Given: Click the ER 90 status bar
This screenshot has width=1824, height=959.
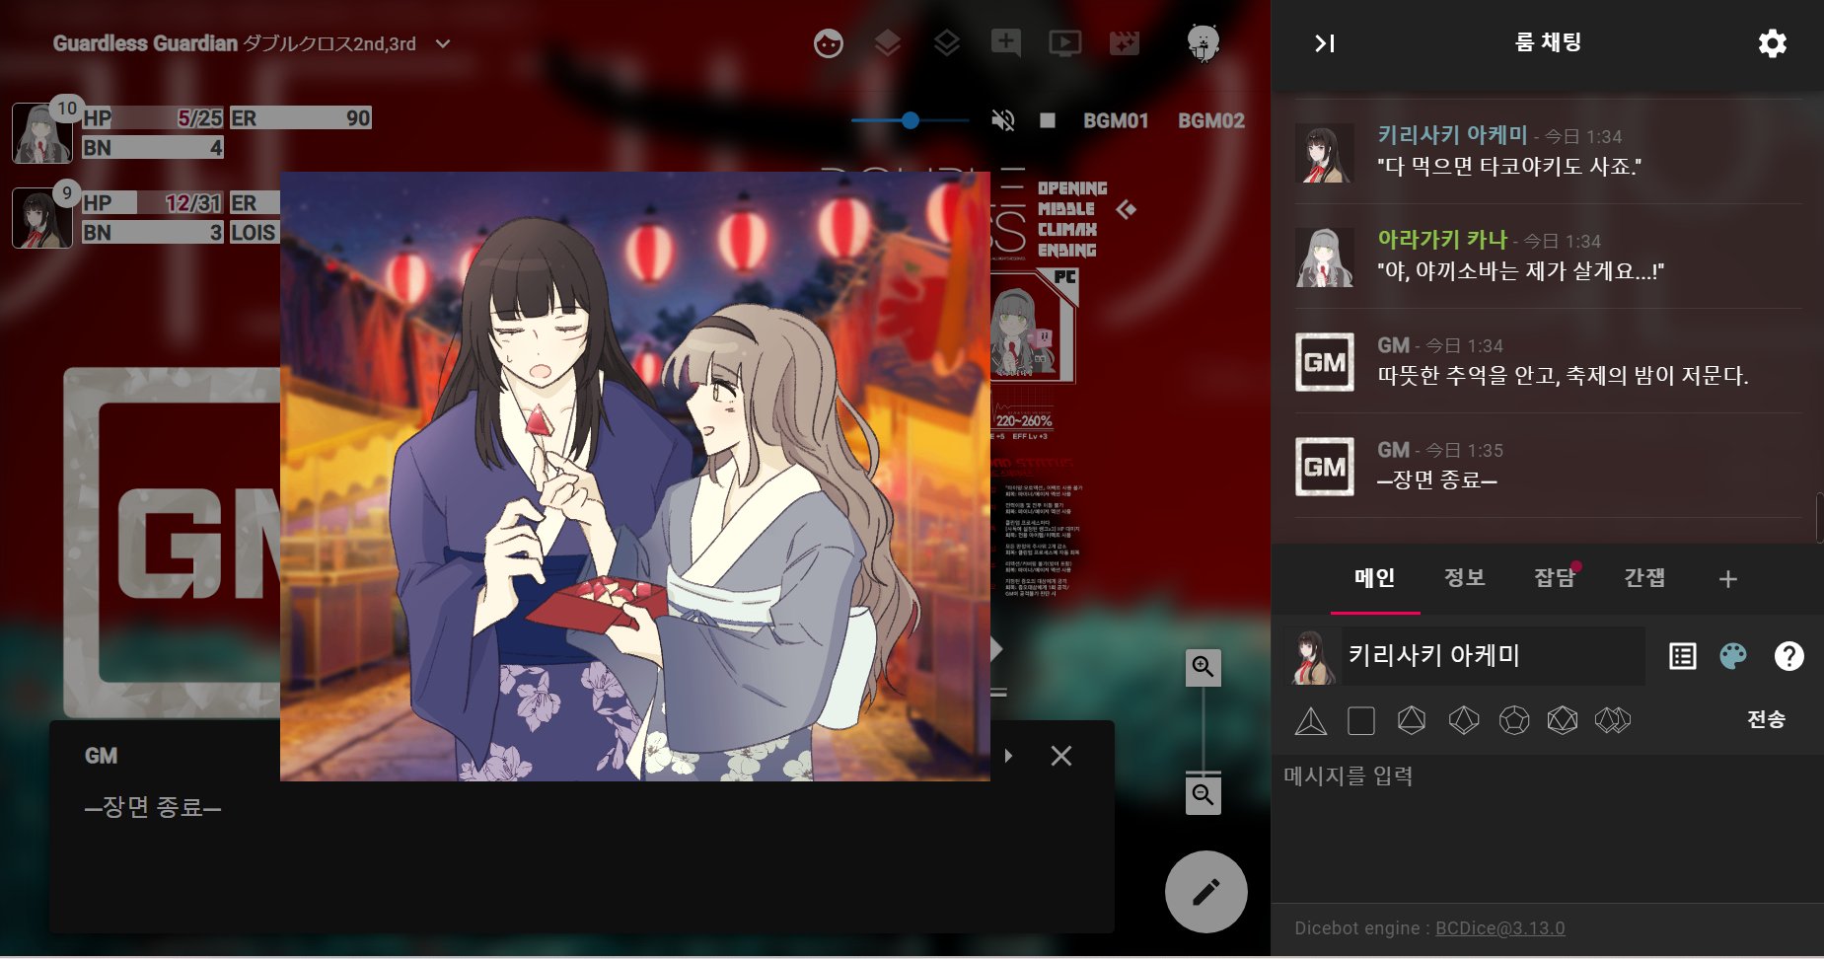Looking at the screenshot, I should pos(301,118).
